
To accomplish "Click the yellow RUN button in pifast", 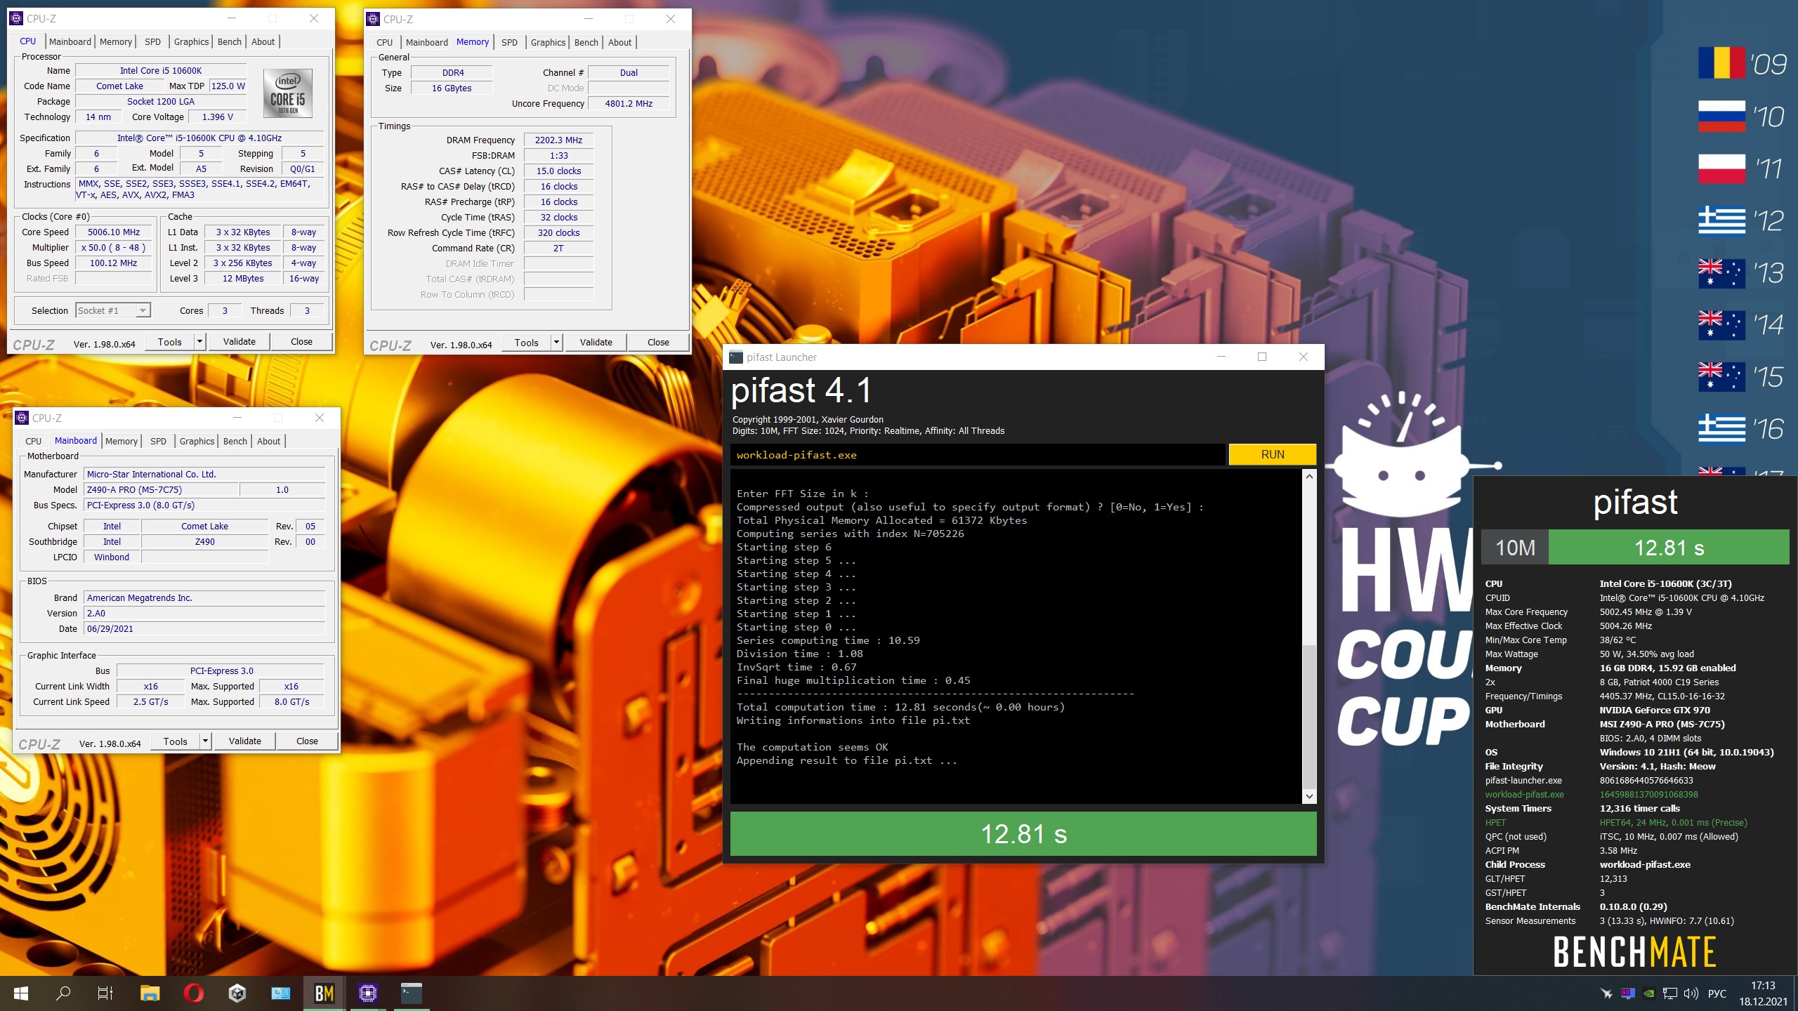I will (1273, 454).
